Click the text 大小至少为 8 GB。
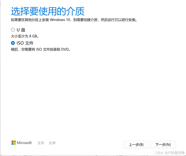 [25, 36]
